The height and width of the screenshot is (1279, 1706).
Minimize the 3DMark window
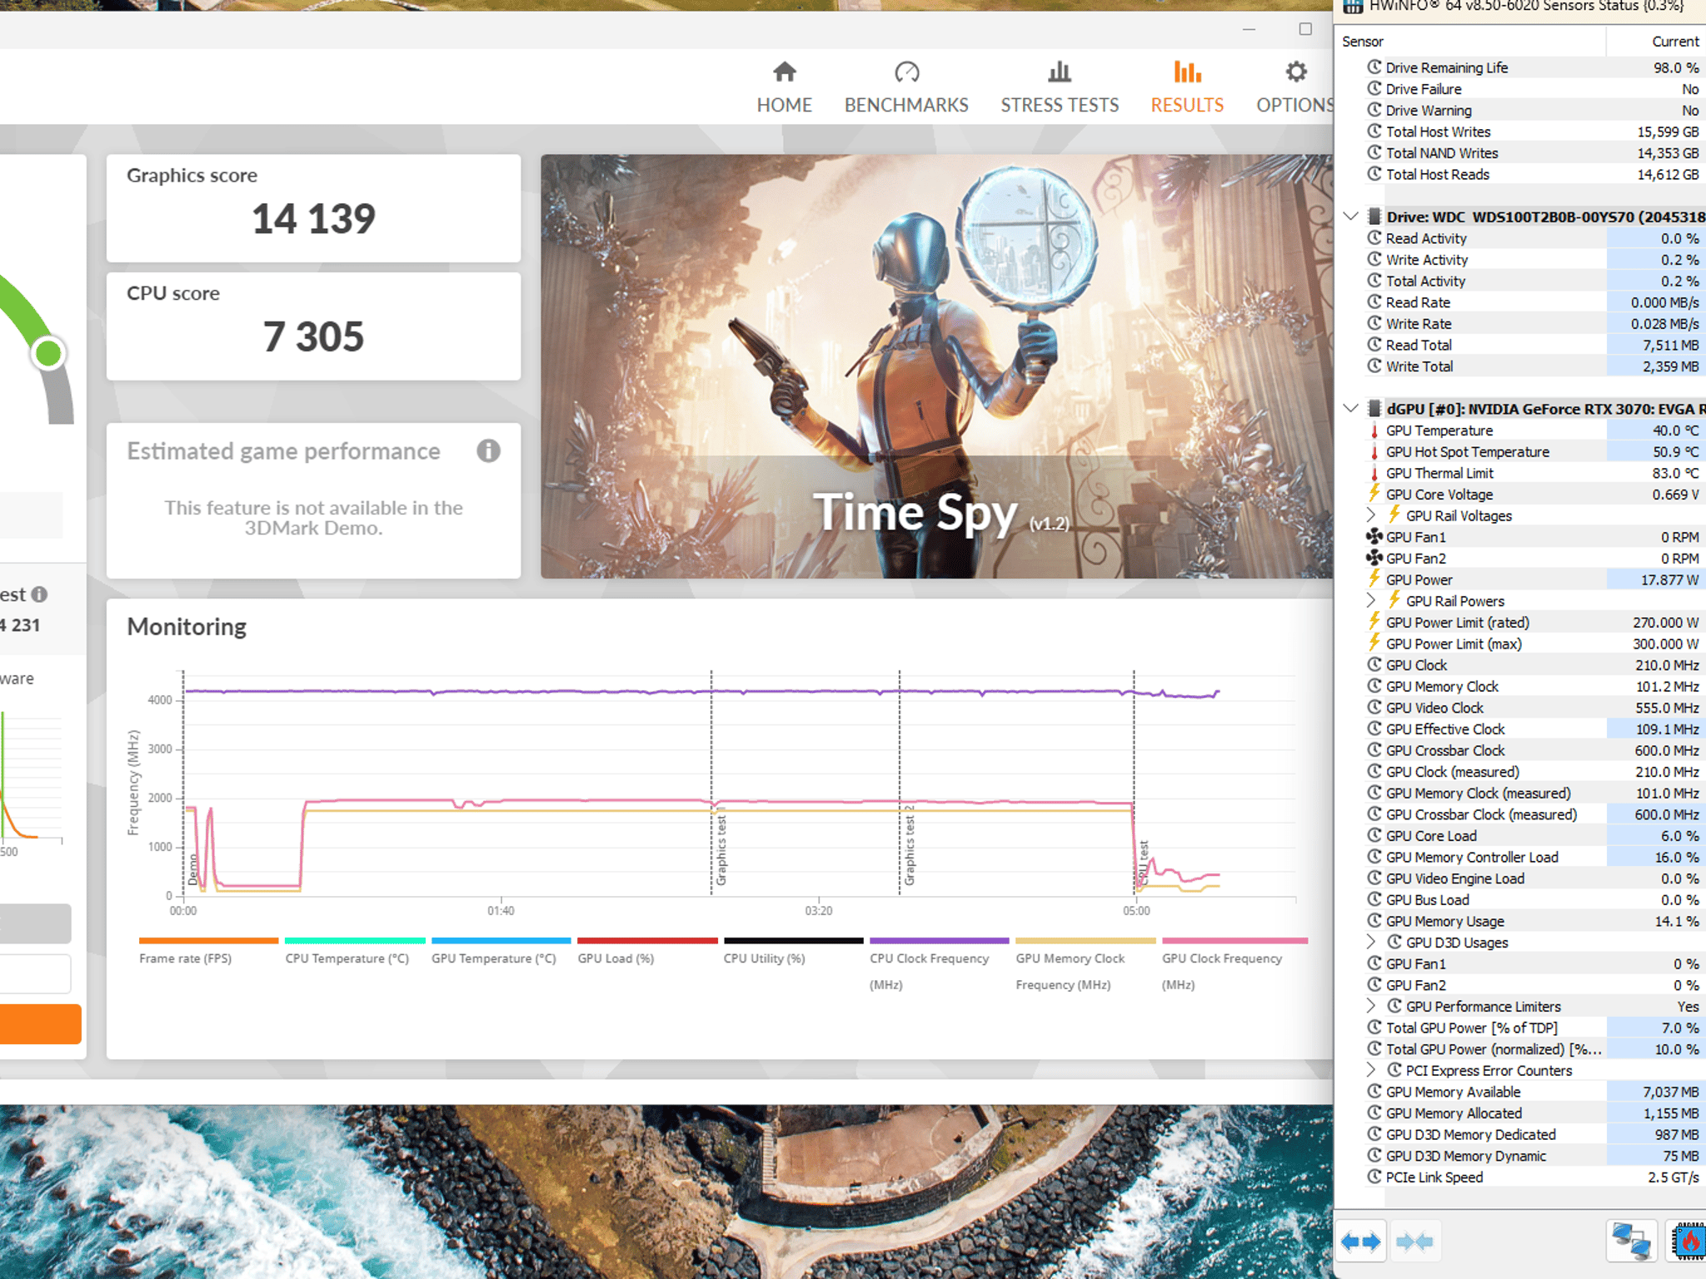(1249, 29)
